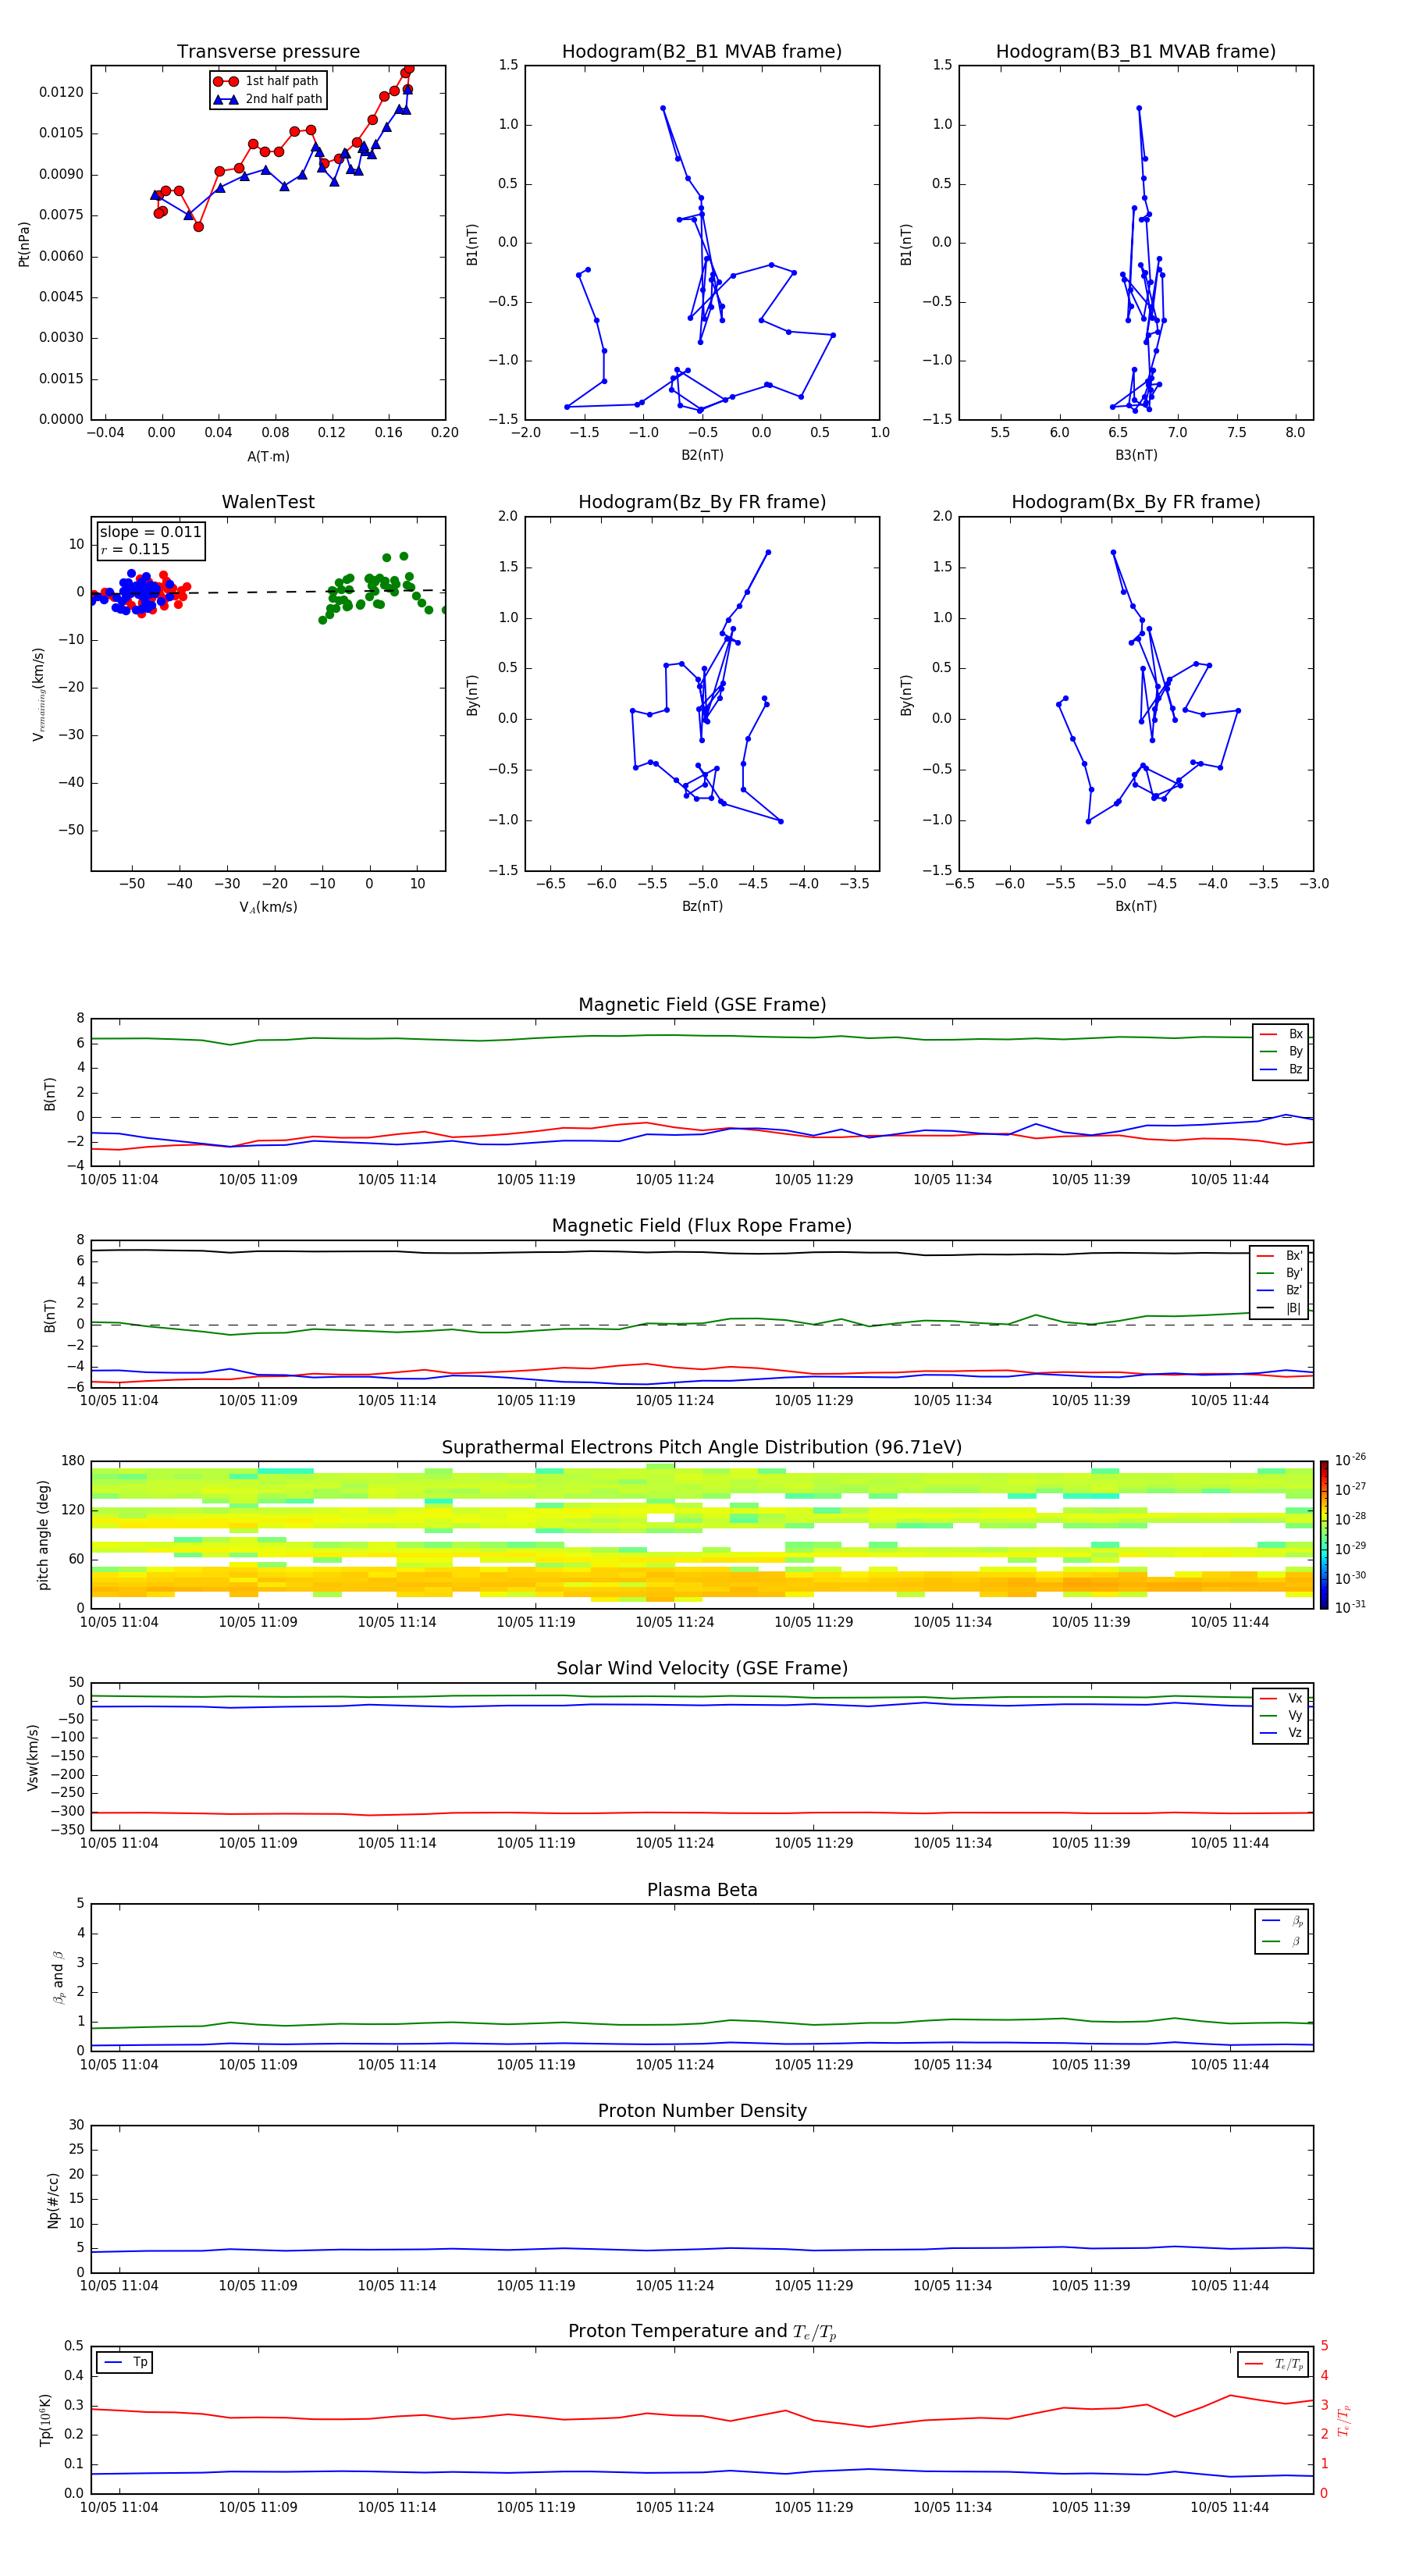
Task: Click the "Transverse pressure" plot title
Action: click(x=268, y=51)
